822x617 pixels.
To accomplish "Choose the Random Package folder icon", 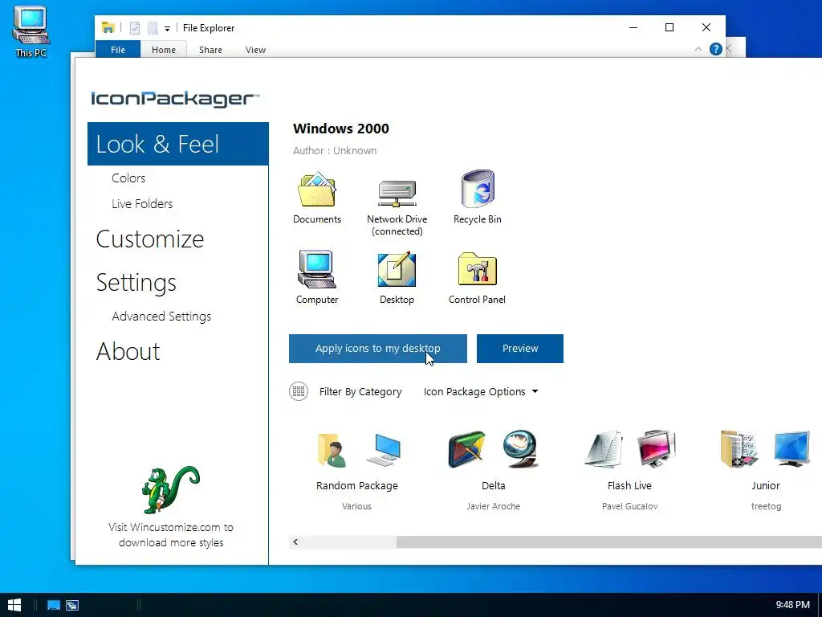I will point(332,450).
